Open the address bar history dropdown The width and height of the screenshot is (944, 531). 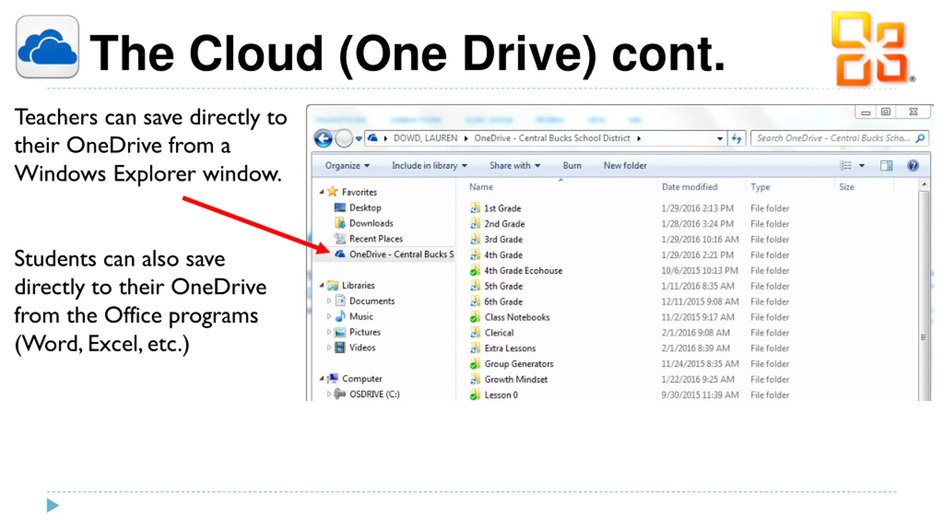[719, 139]
